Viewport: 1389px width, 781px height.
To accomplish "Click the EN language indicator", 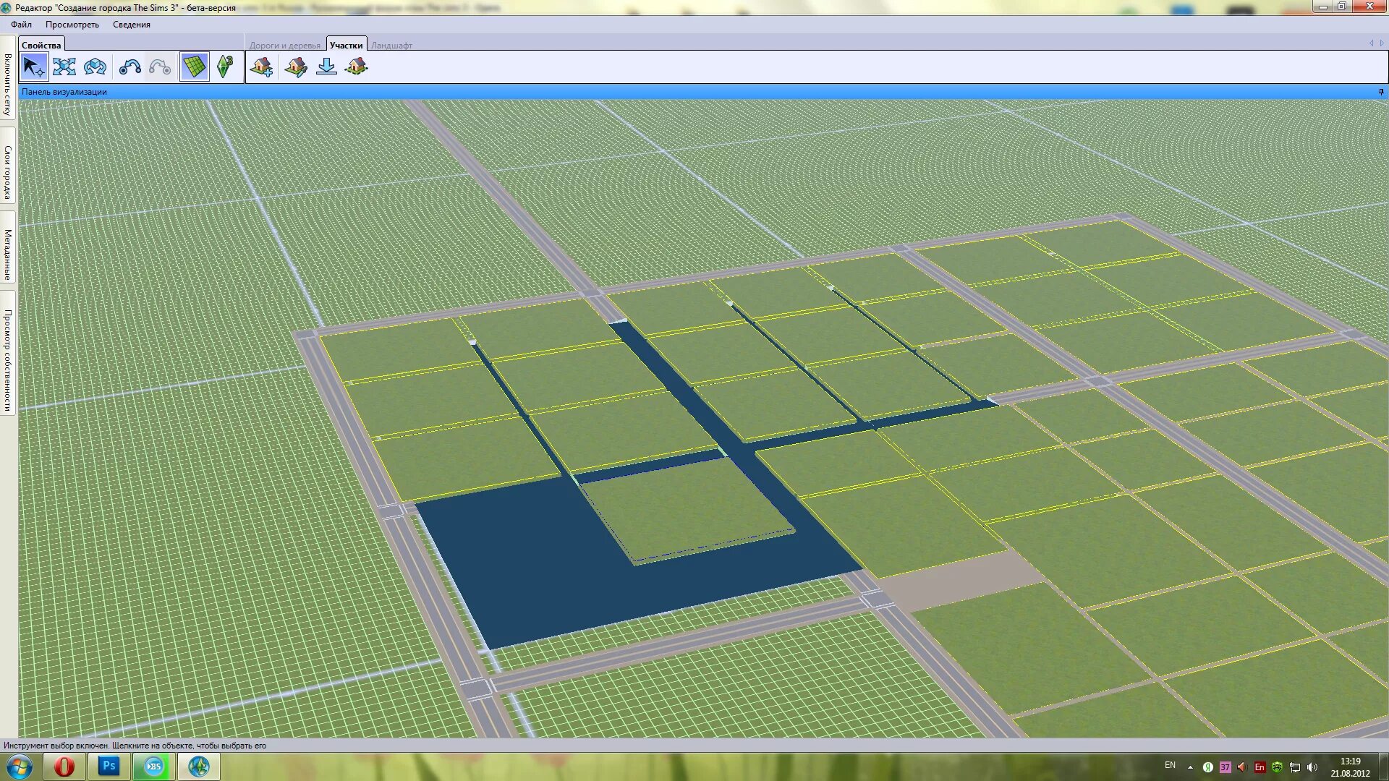I will pos(1170,765).
